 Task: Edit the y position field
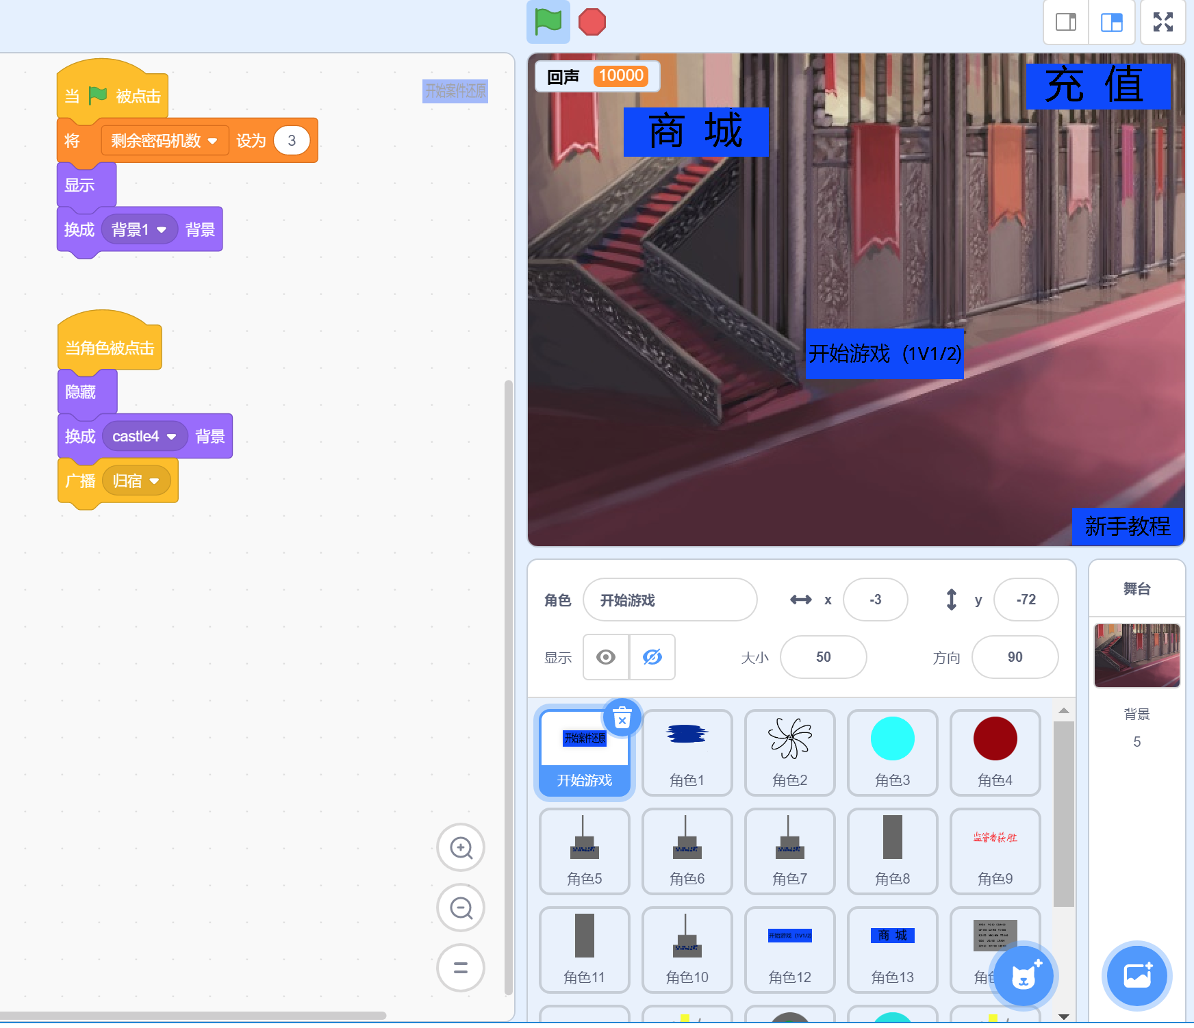pyautogui.click(x=1026, y=600)
